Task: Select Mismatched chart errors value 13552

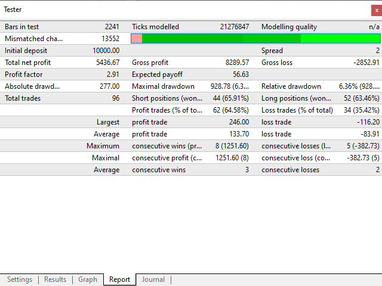Action: click(x=110, y=39)
